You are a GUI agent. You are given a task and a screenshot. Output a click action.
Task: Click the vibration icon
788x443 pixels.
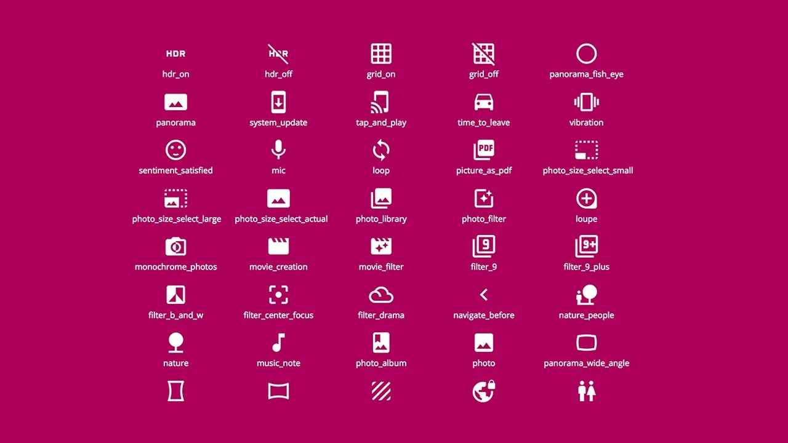(x=586, y=102)
